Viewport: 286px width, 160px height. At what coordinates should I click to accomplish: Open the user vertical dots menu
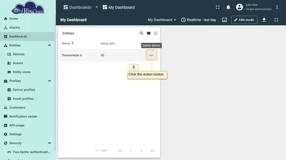pyautogui.click(x=277, y=7)
